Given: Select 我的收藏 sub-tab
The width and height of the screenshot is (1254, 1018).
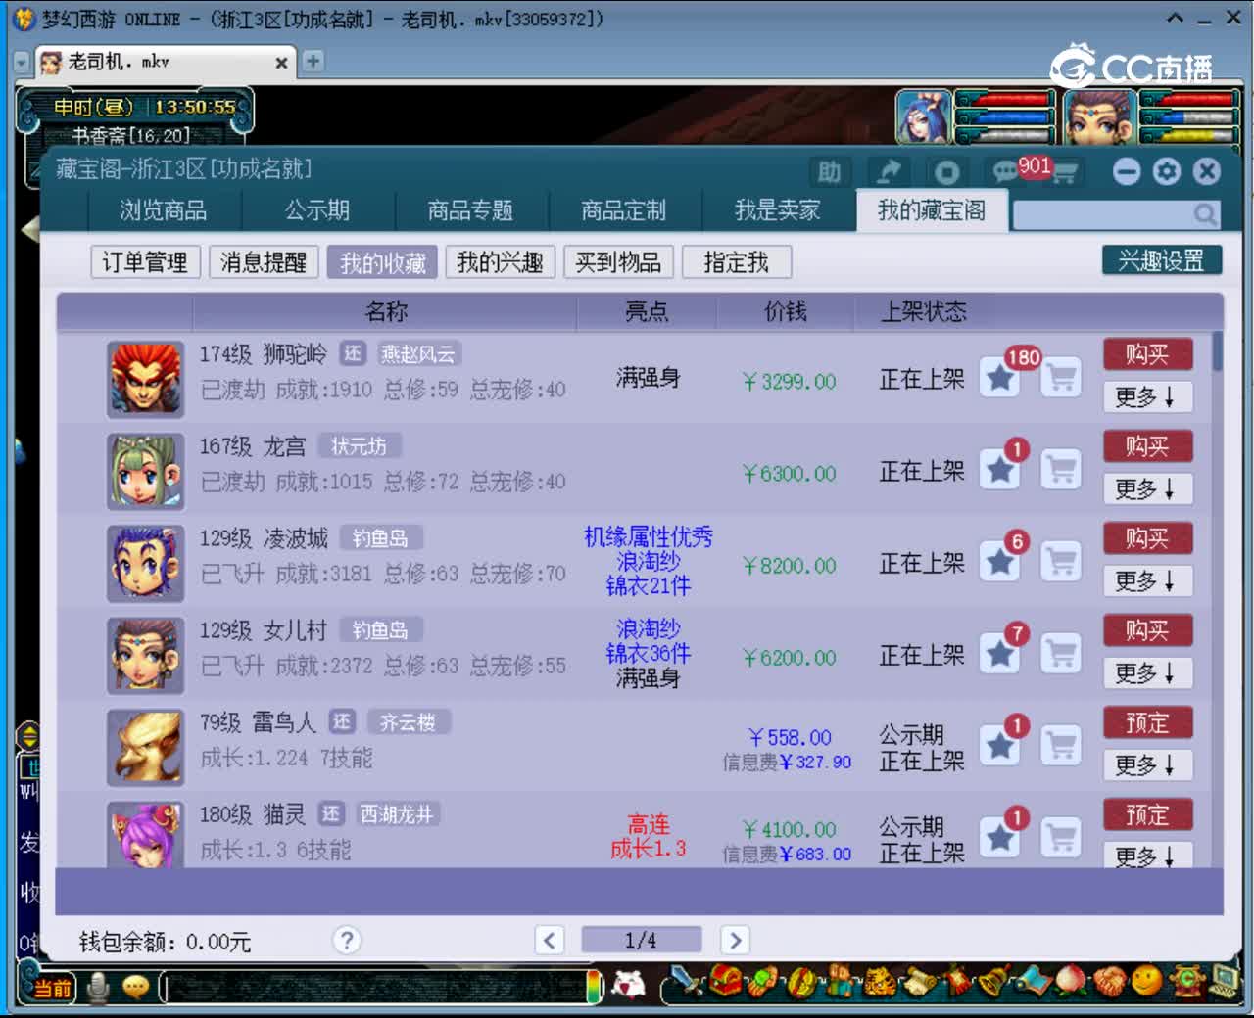Looking at the screenshot, I should (382, 262).
